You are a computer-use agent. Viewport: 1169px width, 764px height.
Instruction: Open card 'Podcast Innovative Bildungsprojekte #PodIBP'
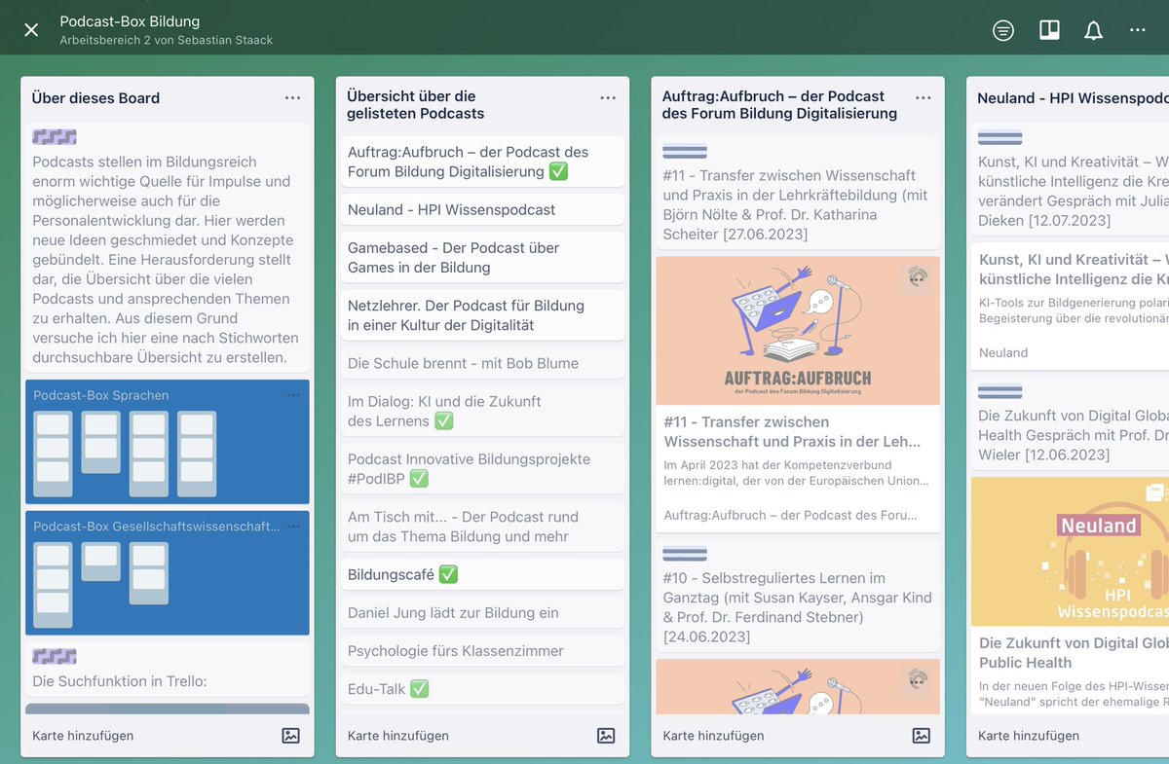482,468
